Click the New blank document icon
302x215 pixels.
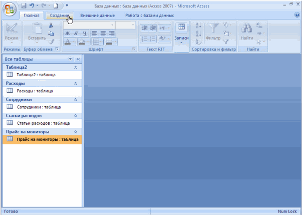(56, 6)
